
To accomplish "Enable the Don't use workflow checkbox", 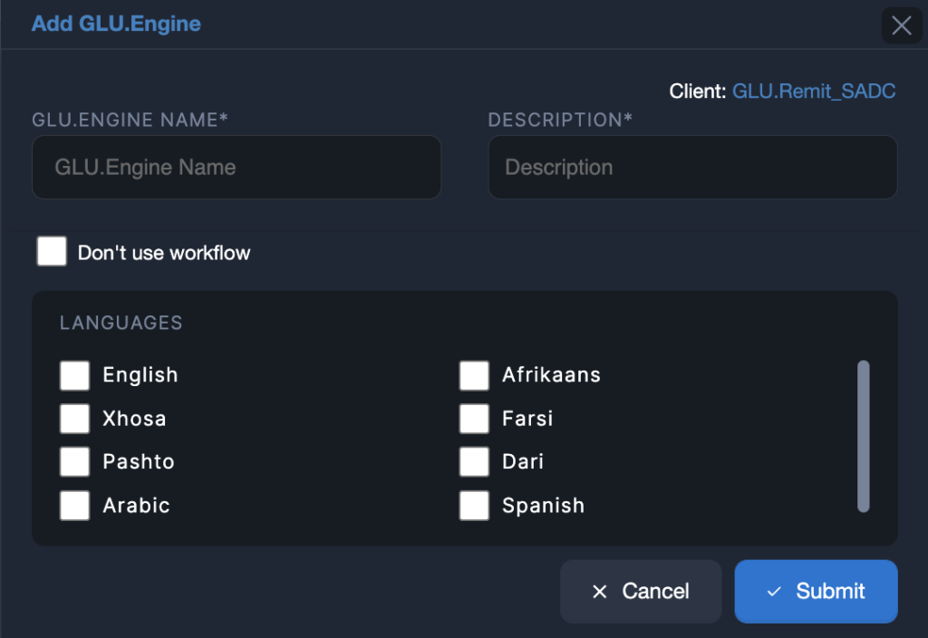I will coord(52,252).
